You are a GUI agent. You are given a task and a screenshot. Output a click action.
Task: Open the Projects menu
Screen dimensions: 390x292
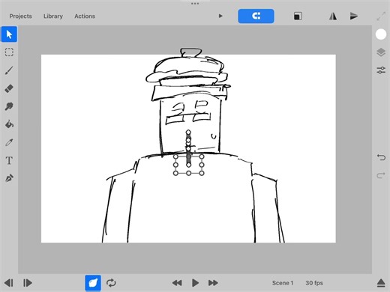[x=20, y=16]
